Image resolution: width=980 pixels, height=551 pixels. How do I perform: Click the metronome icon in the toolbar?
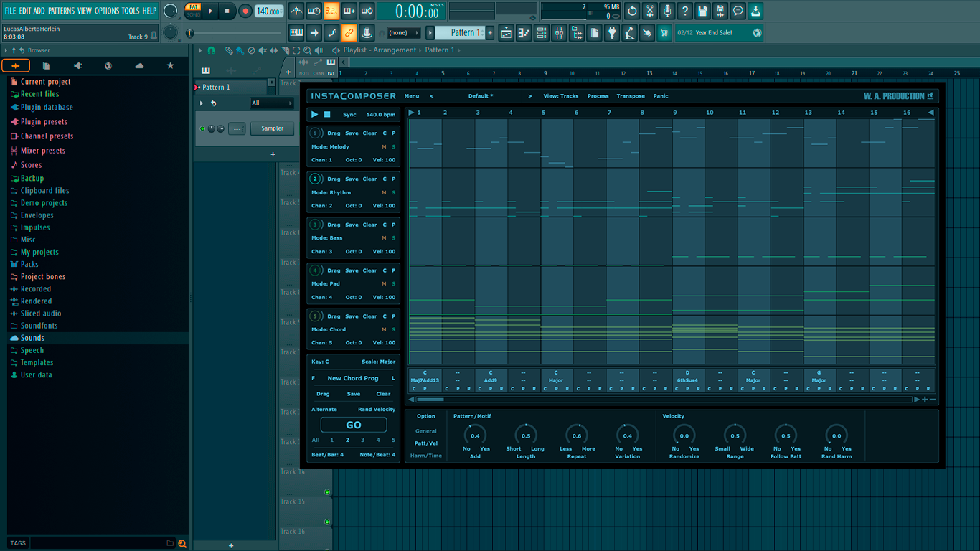(296, 11)
